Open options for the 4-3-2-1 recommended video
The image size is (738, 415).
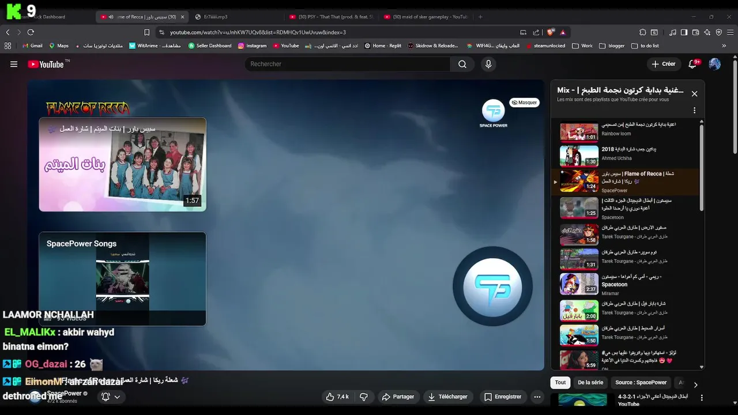(702, 398)
